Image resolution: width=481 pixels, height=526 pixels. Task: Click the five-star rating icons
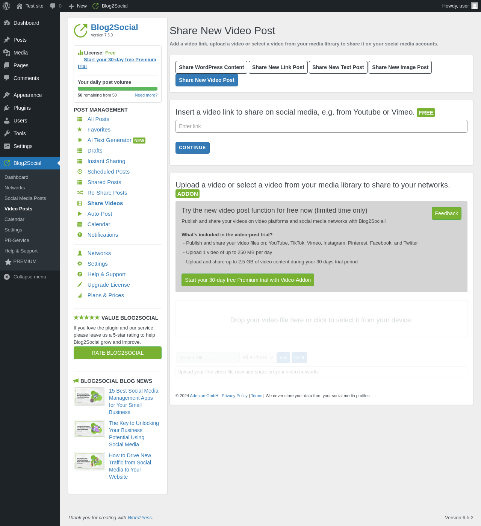pos(86,317)
